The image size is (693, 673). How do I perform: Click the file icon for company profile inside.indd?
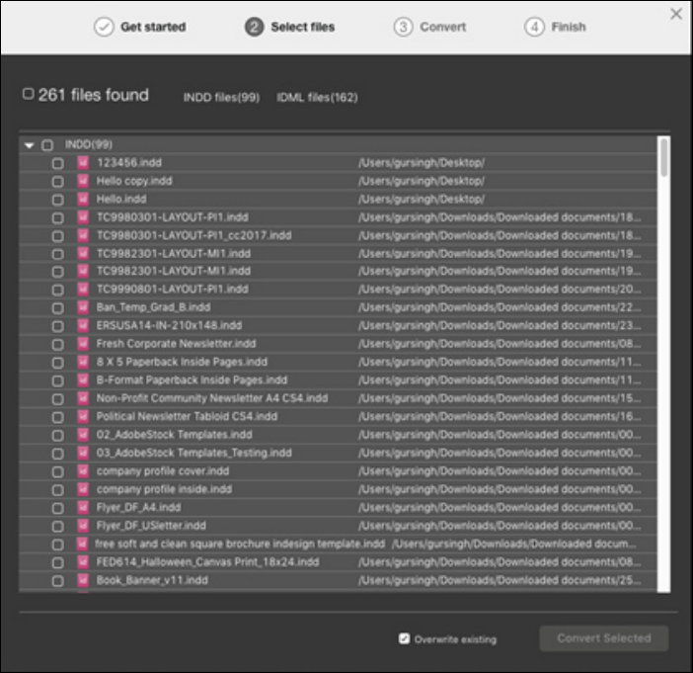[x=83, y=489]
